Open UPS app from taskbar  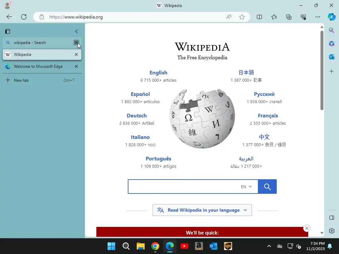tap(228, 246)
